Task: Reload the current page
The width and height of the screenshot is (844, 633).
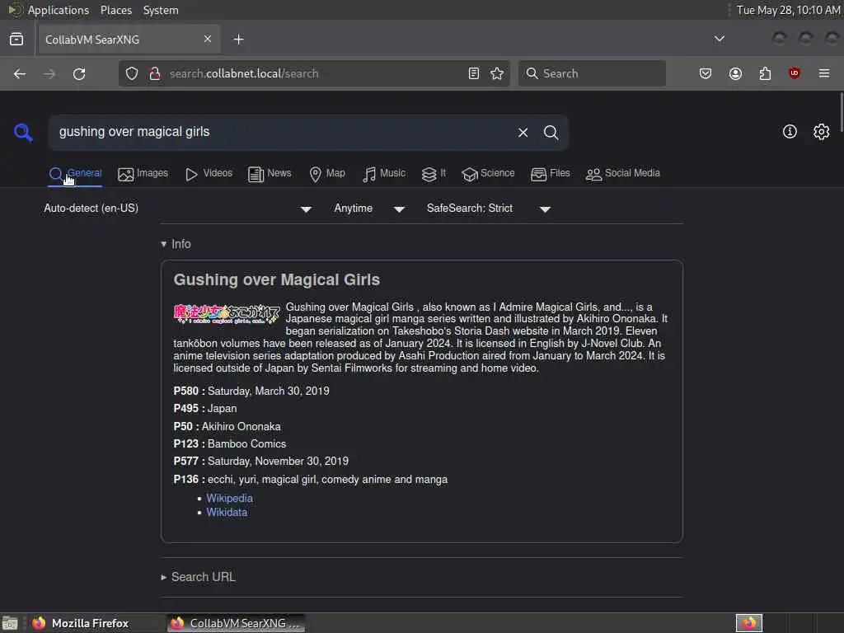Action: (79, 73)
